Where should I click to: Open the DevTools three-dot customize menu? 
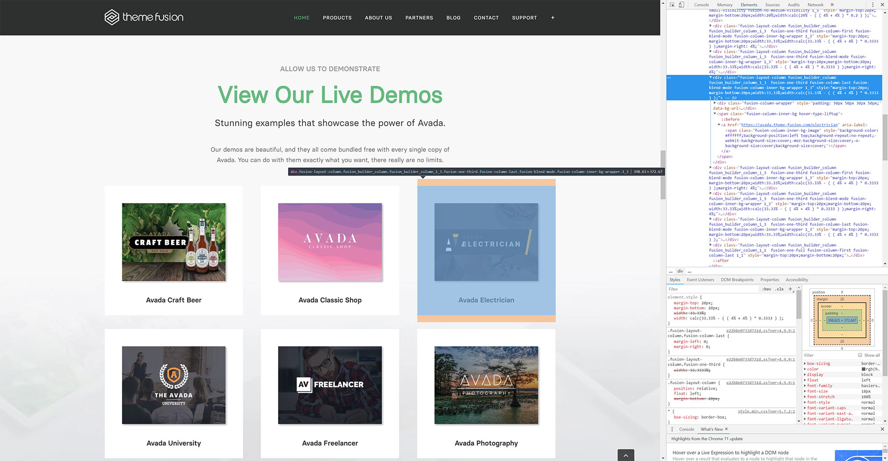(873, 5)
